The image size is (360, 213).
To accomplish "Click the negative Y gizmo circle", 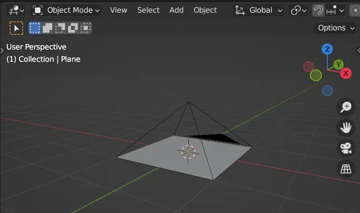I will [316, 75].
